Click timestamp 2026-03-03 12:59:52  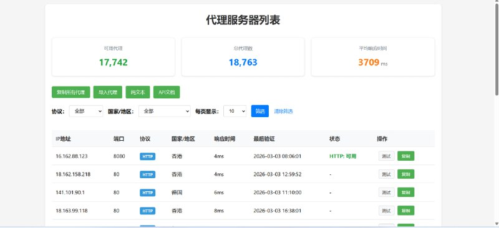tap(278, 174)
